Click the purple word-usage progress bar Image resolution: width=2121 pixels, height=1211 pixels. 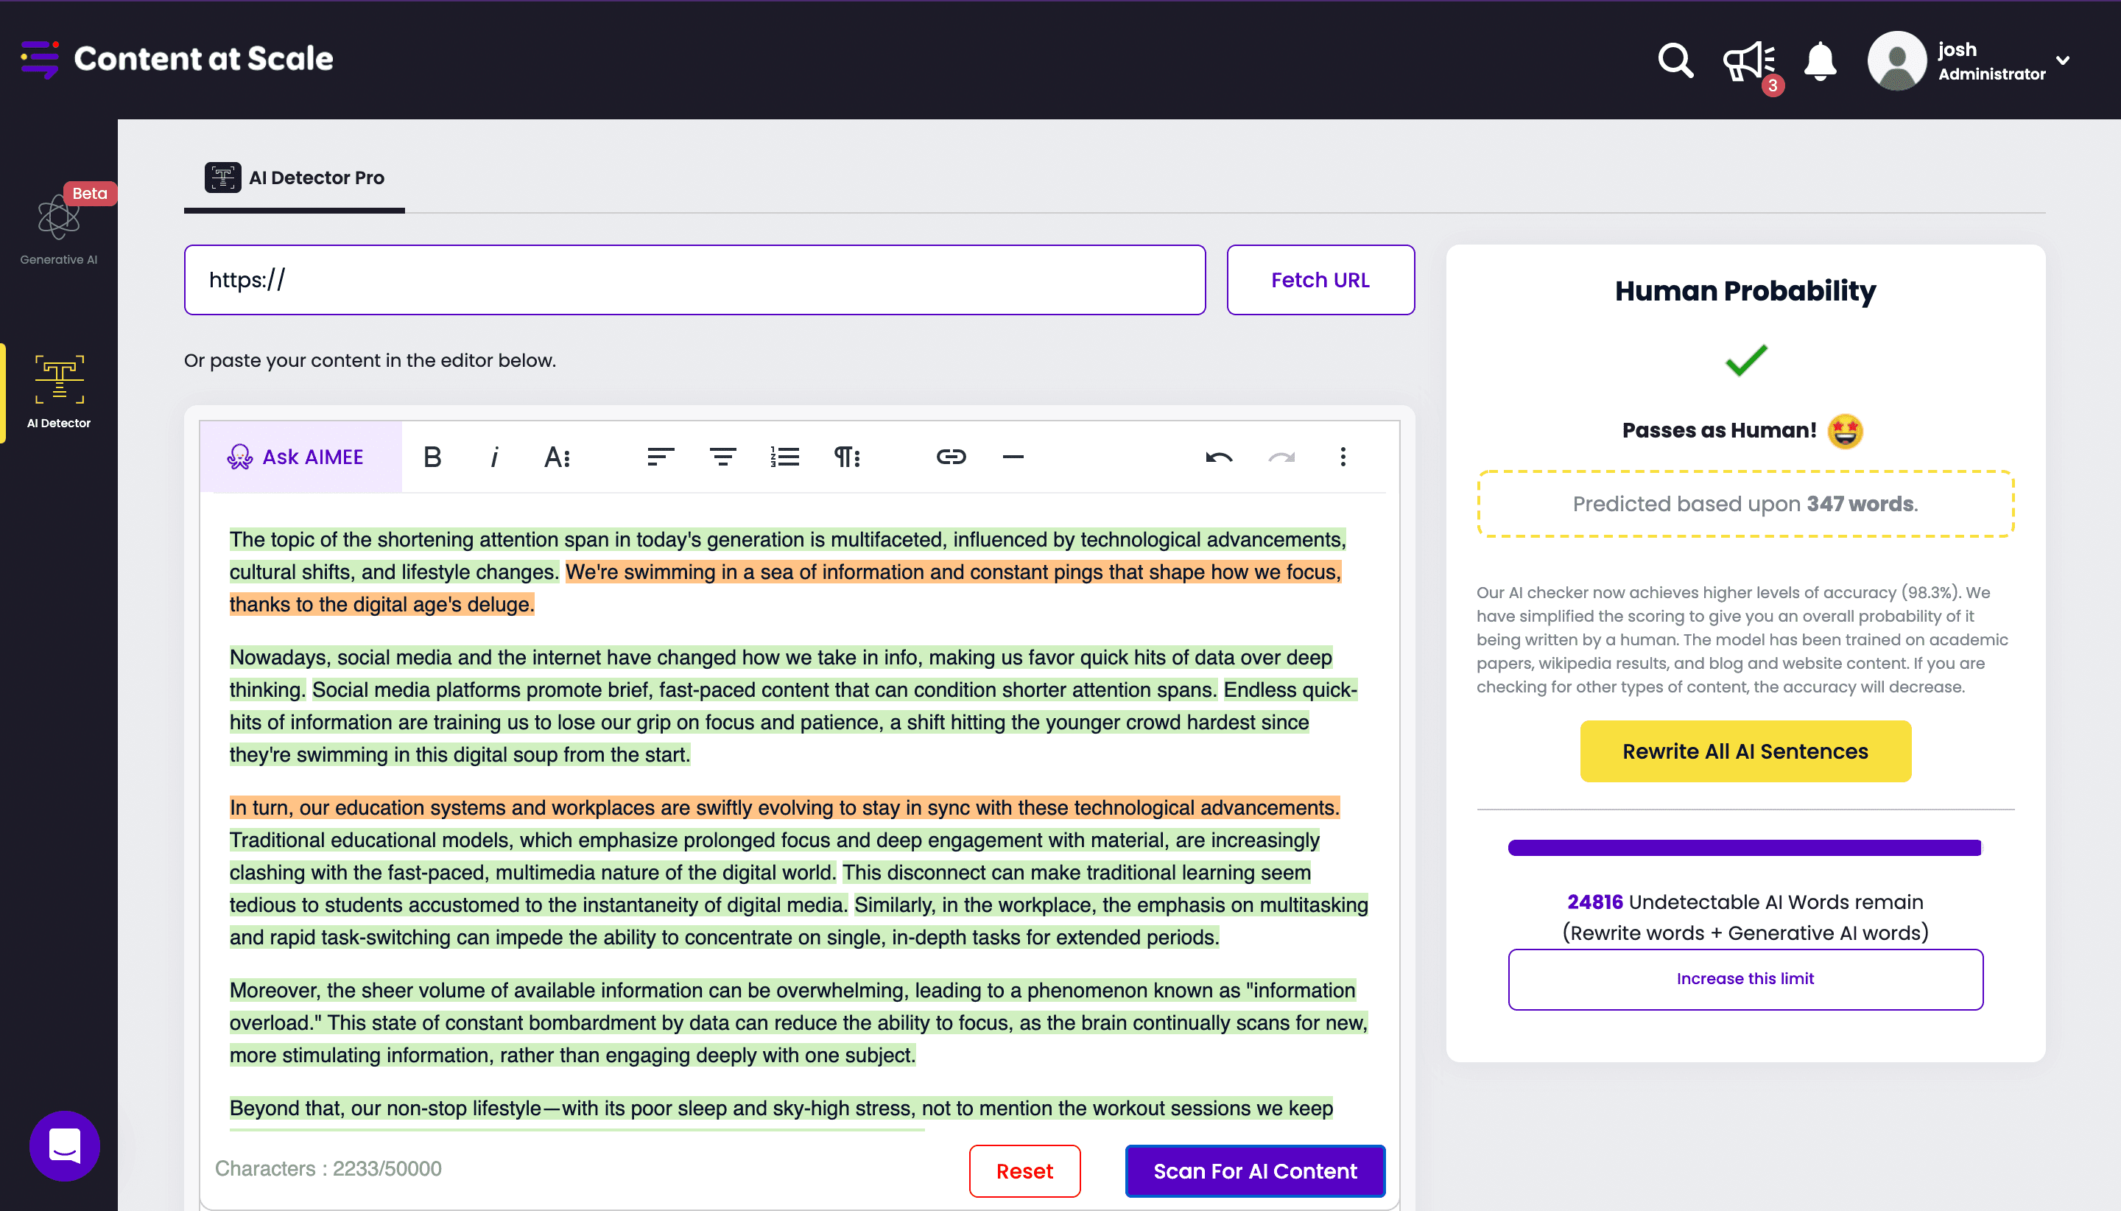pyautogui.click(x=1745, y=848)
